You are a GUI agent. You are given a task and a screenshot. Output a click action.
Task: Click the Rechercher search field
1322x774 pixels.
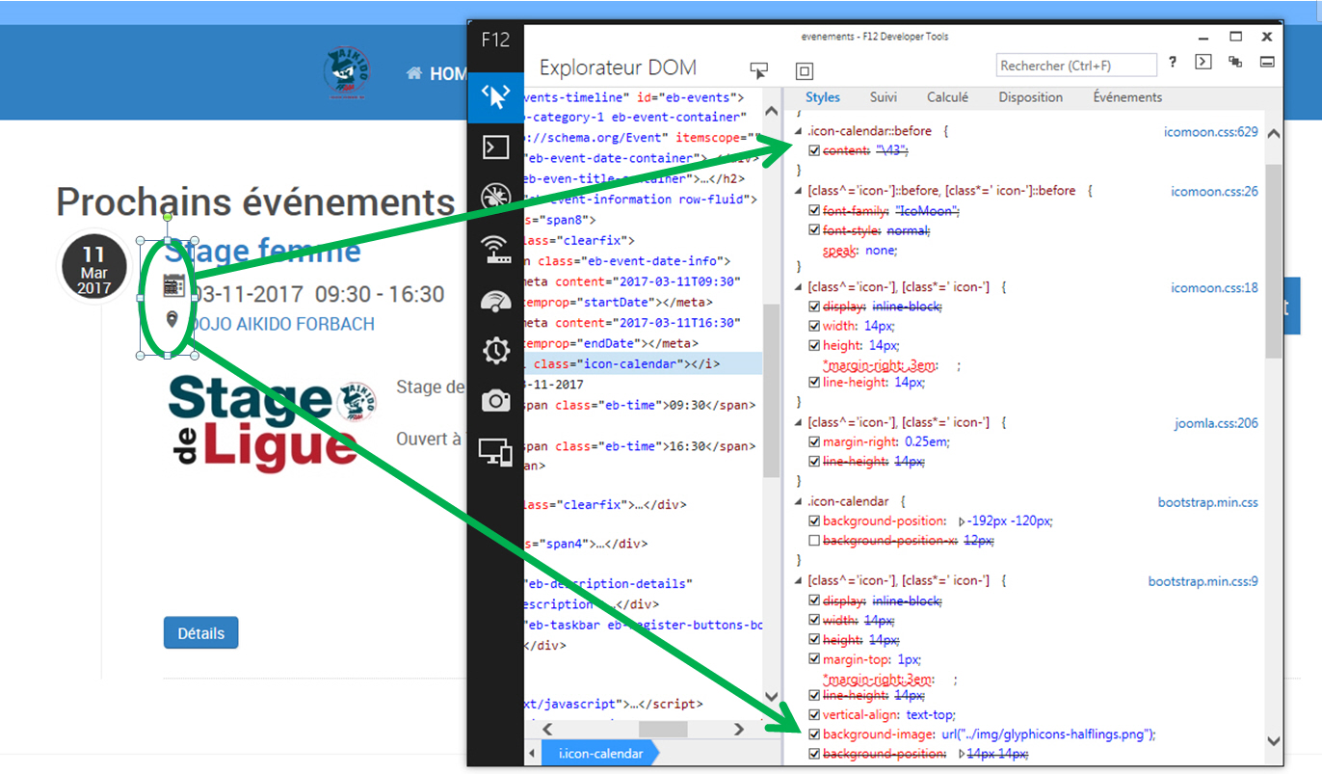pyautogui.click(x=1075, y=66)
